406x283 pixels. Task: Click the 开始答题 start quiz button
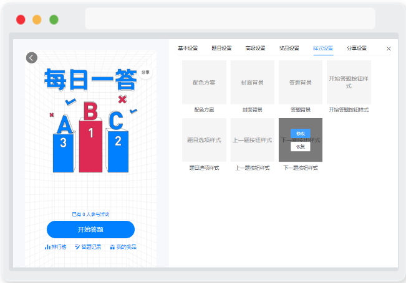click(x=90, y=230)
